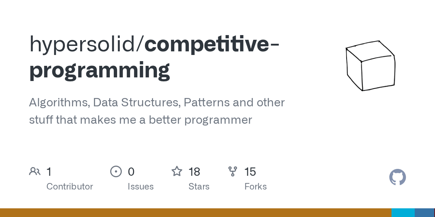Viewport: 435px width, 217px height.
Task: Click the Contributor label
Action: 70,187
